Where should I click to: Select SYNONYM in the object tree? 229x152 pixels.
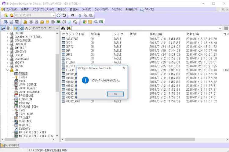[24, 128]
